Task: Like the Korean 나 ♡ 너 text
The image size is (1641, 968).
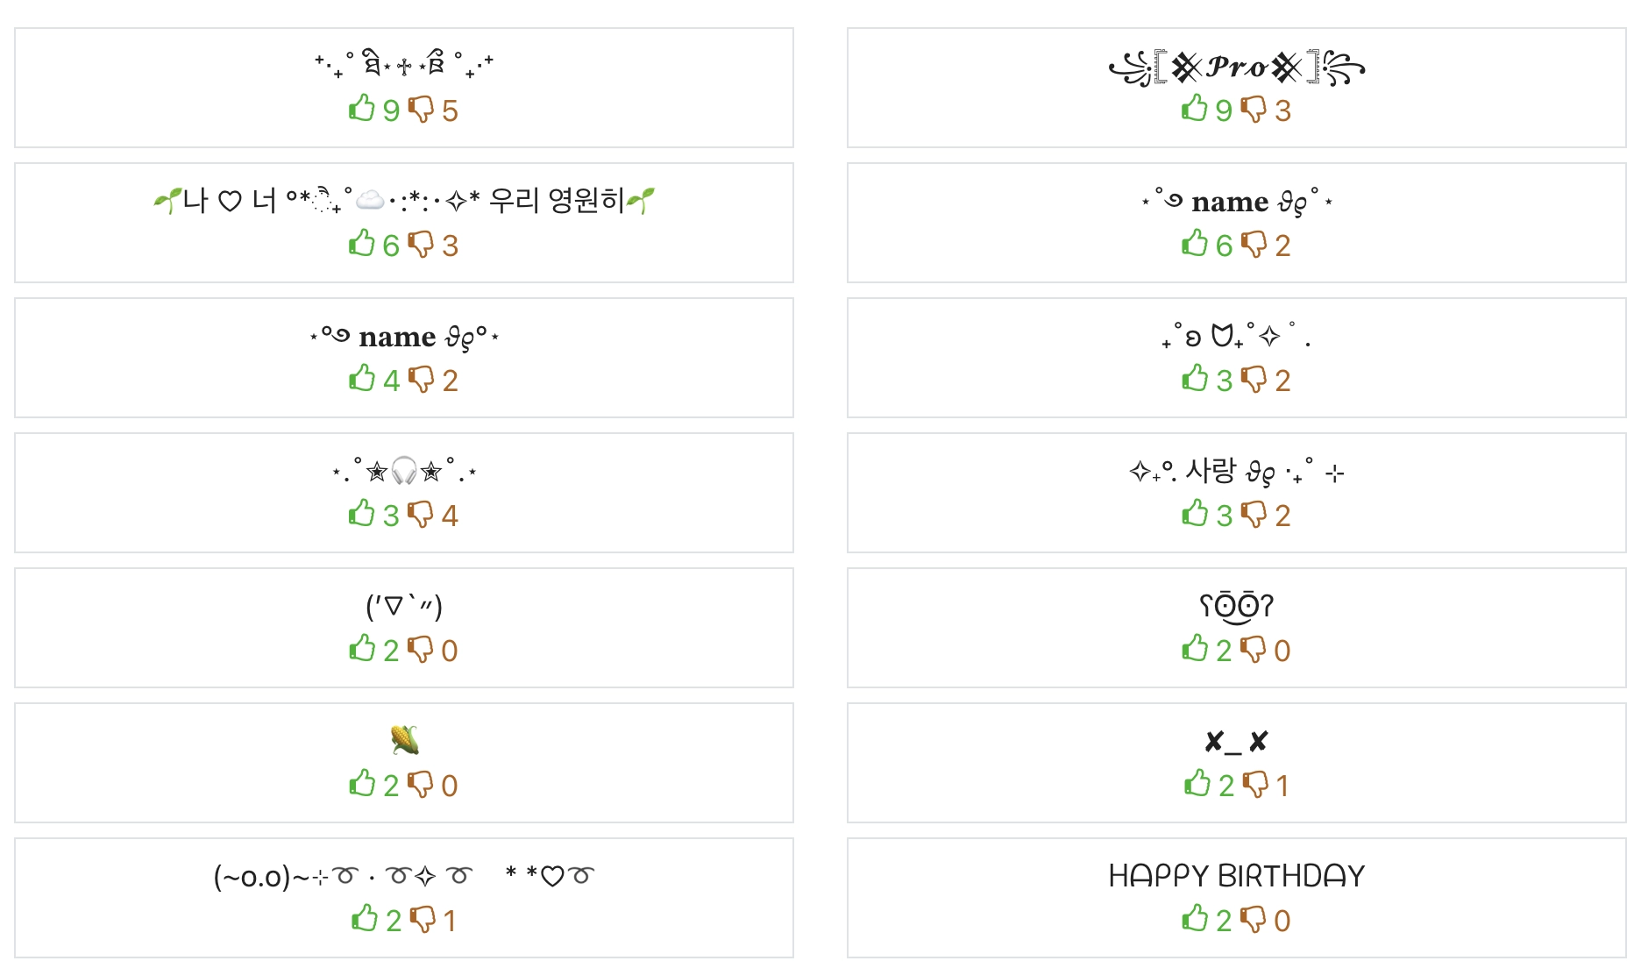Action: point(362,244)
